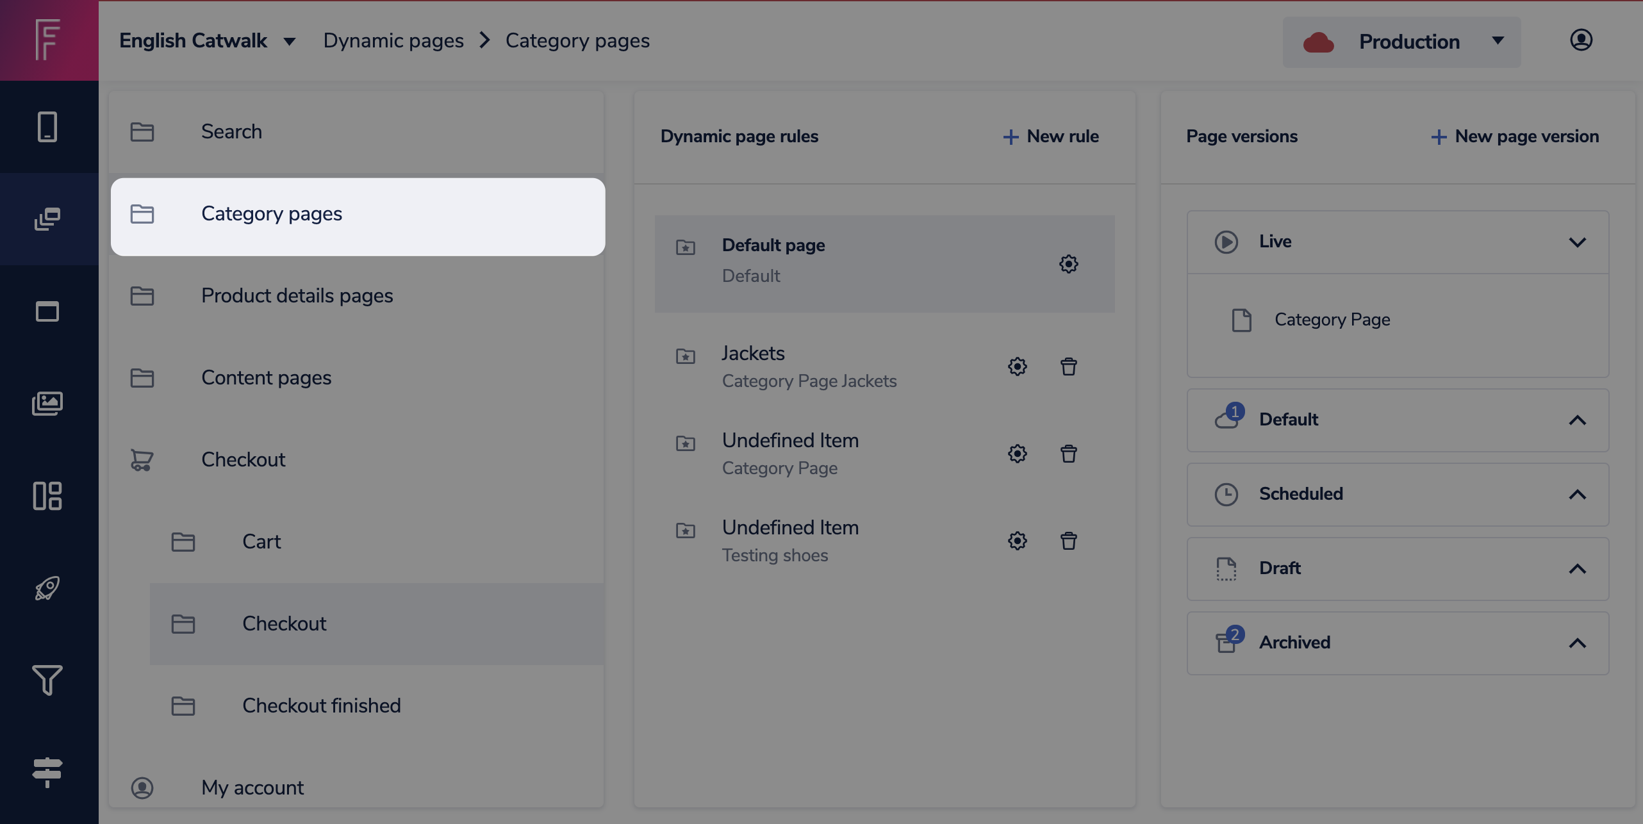Viewport: 1643px width, 824px height.
Task: Click the Scheduled clock icon
Action: 1226,494
